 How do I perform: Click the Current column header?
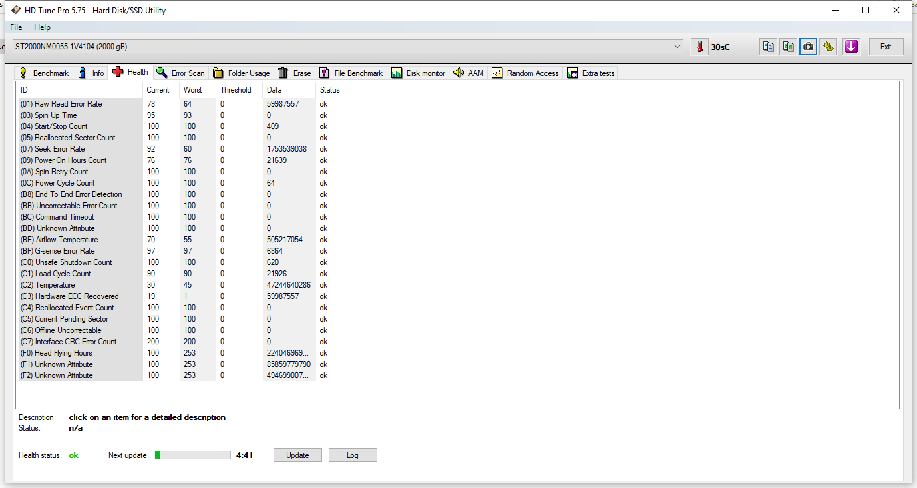(x=162, y=90)
